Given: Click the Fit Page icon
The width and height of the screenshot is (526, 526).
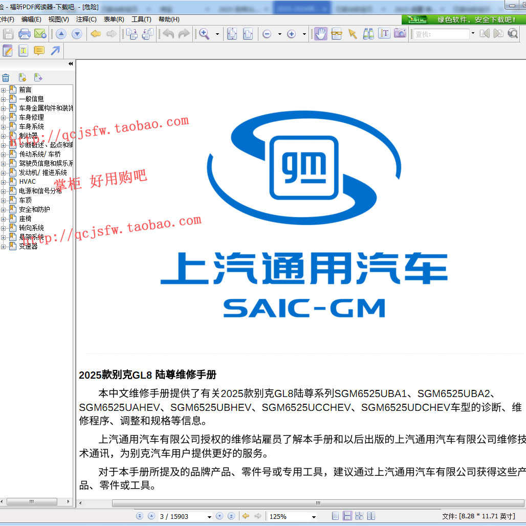Looking at the screenshot, I should pos(232,34).
